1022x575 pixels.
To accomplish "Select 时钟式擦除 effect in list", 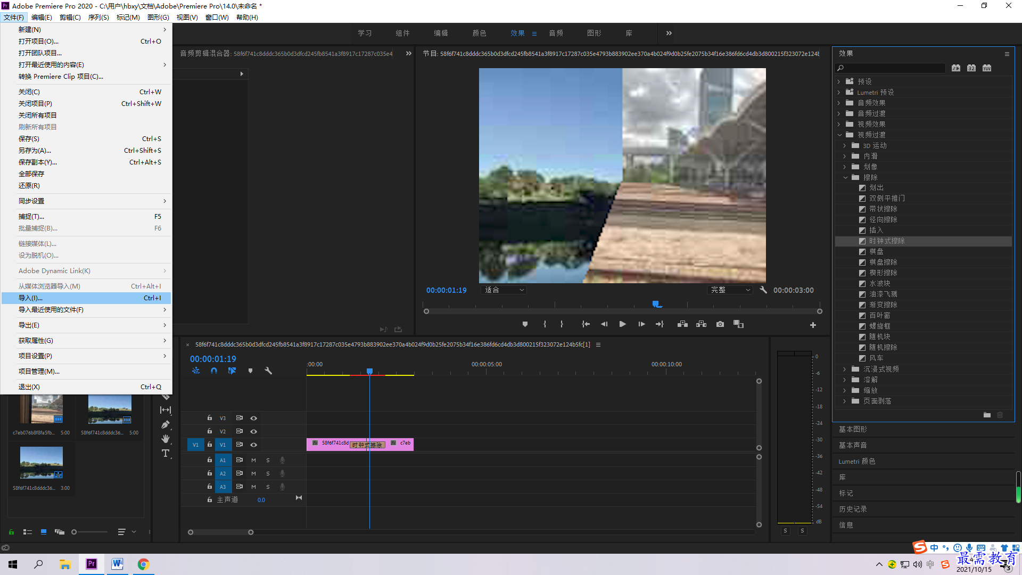I will [x=923, y=241].
